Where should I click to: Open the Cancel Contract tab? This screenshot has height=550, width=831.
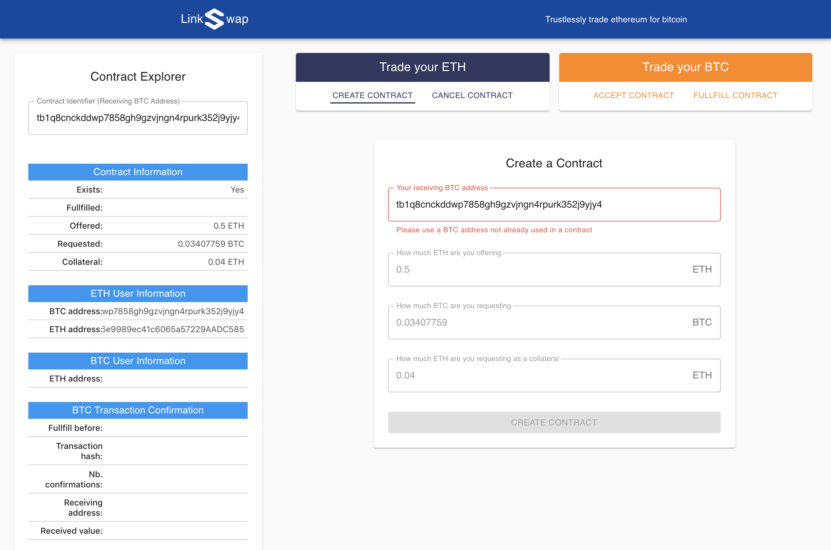pos(472,95)
